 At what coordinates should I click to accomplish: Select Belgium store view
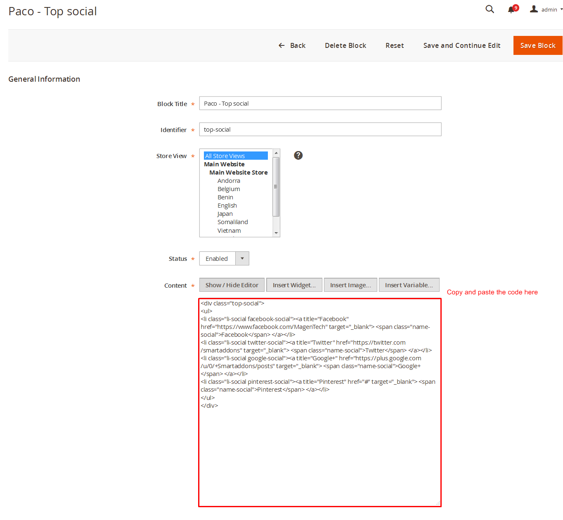[x=229, y=189]
